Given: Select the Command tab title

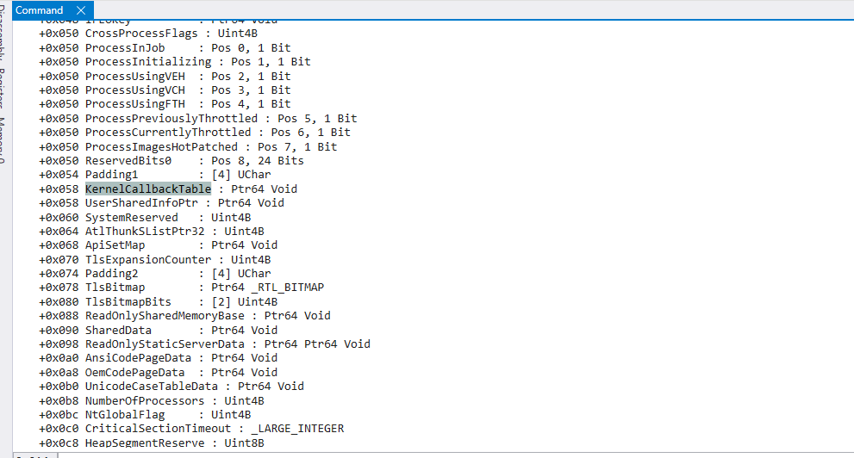Looking at the screenshot, I should (x=40, y=10).
